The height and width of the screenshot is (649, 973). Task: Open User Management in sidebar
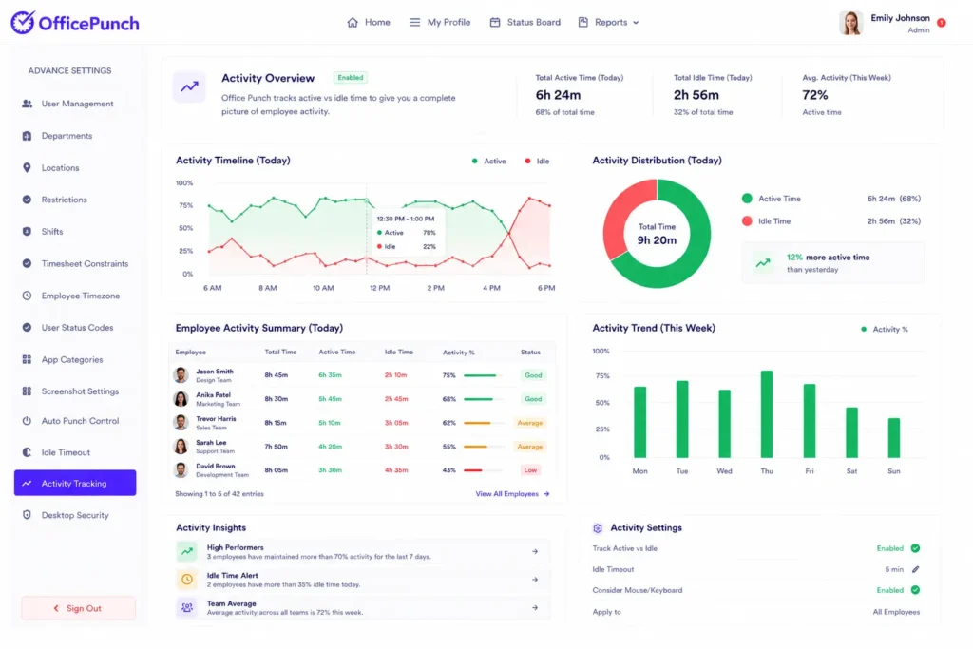point(75,104)
